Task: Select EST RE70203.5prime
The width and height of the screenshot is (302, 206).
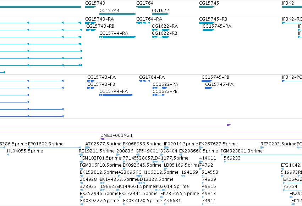Action: pyautogui.click(x=278, y=144)
